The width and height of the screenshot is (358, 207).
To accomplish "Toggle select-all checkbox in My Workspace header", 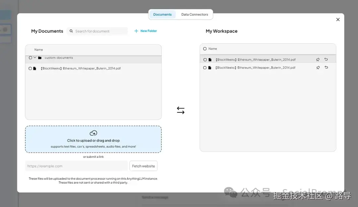I will pos(205,49).
